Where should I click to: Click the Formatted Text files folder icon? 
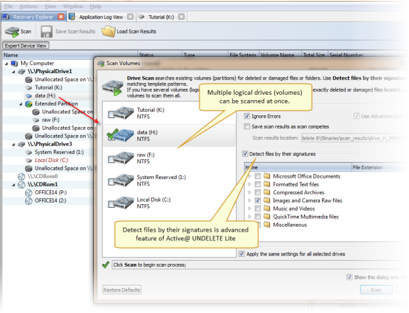[x=266, y=184]
